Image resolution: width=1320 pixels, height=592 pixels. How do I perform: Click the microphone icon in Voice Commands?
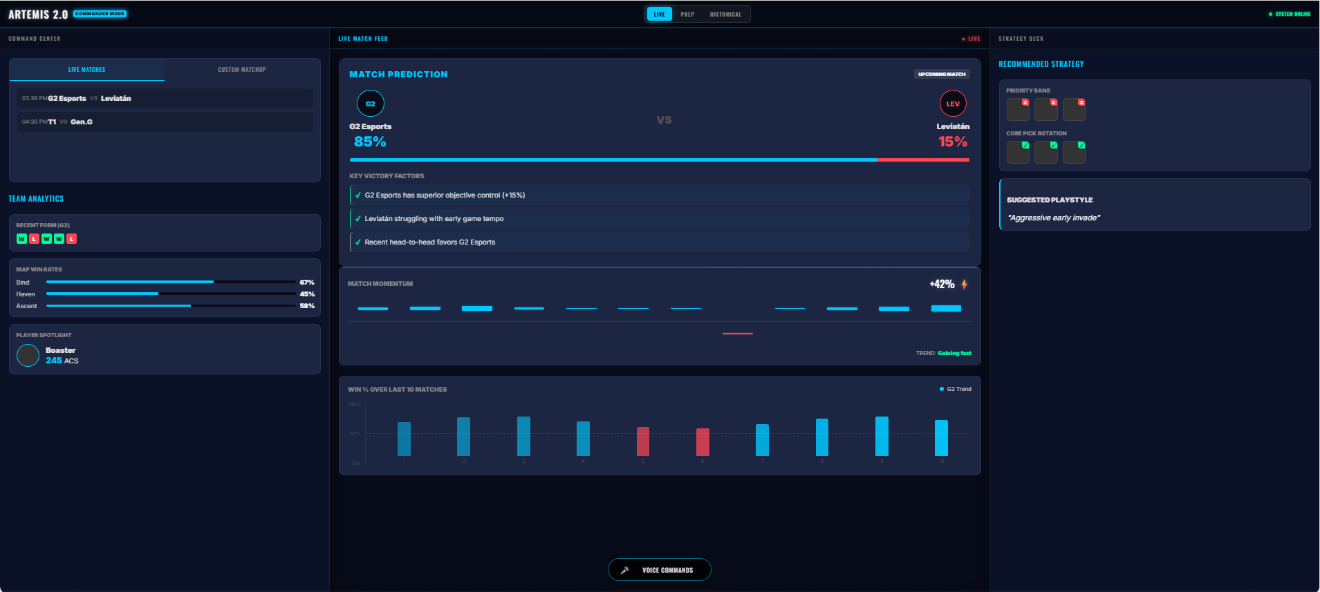click(x=624, y=570)
